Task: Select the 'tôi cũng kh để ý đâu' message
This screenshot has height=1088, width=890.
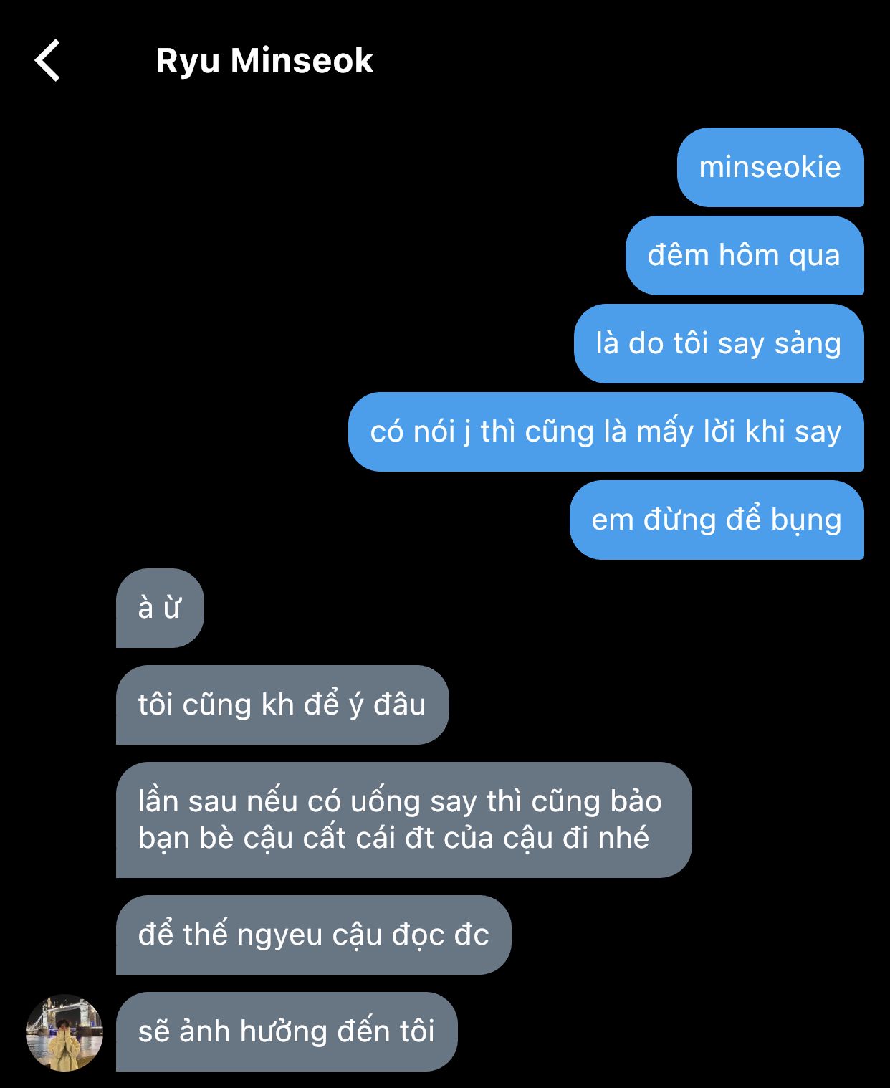Action: (282, 705)
